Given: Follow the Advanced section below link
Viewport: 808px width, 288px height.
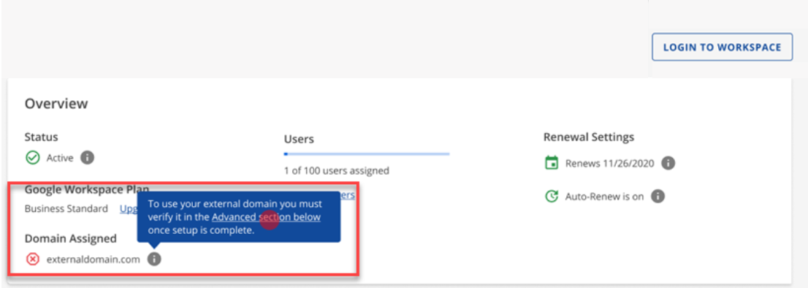Looking at the screenshot, I should click(x=266, y=217).
